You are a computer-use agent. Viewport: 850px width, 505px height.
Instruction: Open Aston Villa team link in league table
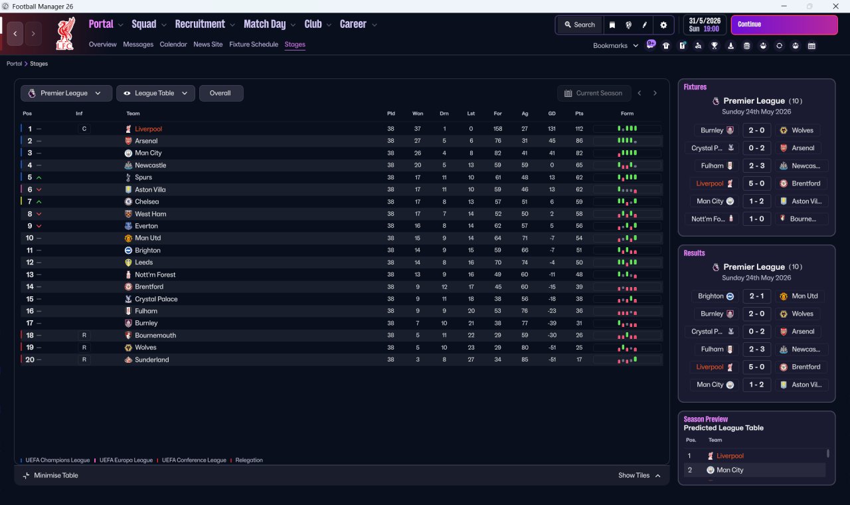point(150,189)
